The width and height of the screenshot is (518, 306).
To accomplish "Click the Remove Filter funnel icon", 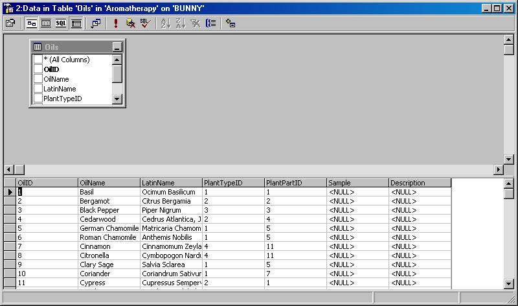I will point(196,23).
